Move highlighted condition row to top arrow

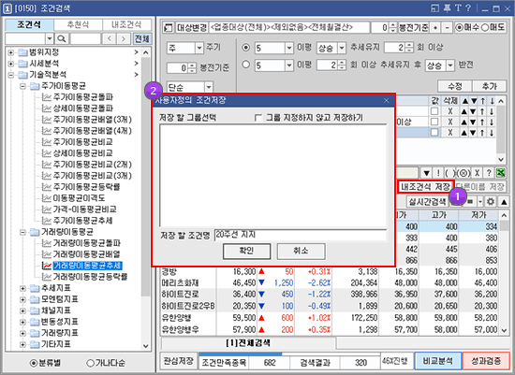[x=482, y=133]
